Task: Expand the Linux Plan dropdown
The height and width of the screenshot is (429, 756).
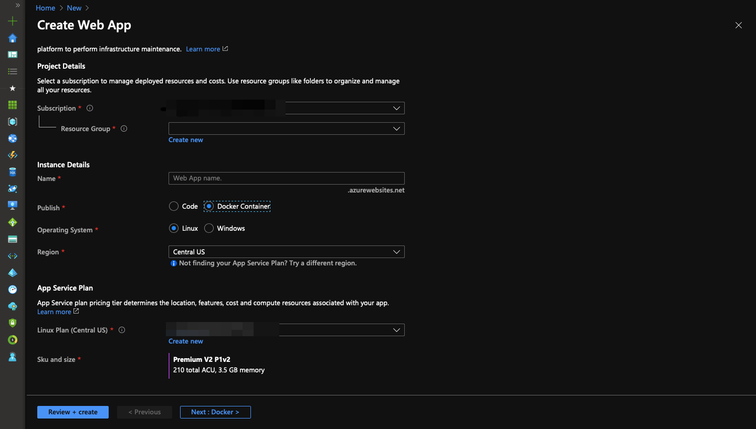Action: click(x=287, y=330)
